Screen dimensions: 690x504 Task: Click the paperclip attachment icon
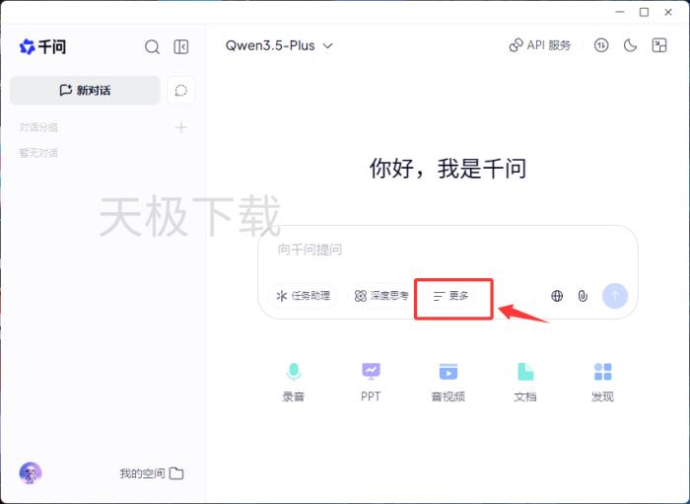(x=583, y=296)
